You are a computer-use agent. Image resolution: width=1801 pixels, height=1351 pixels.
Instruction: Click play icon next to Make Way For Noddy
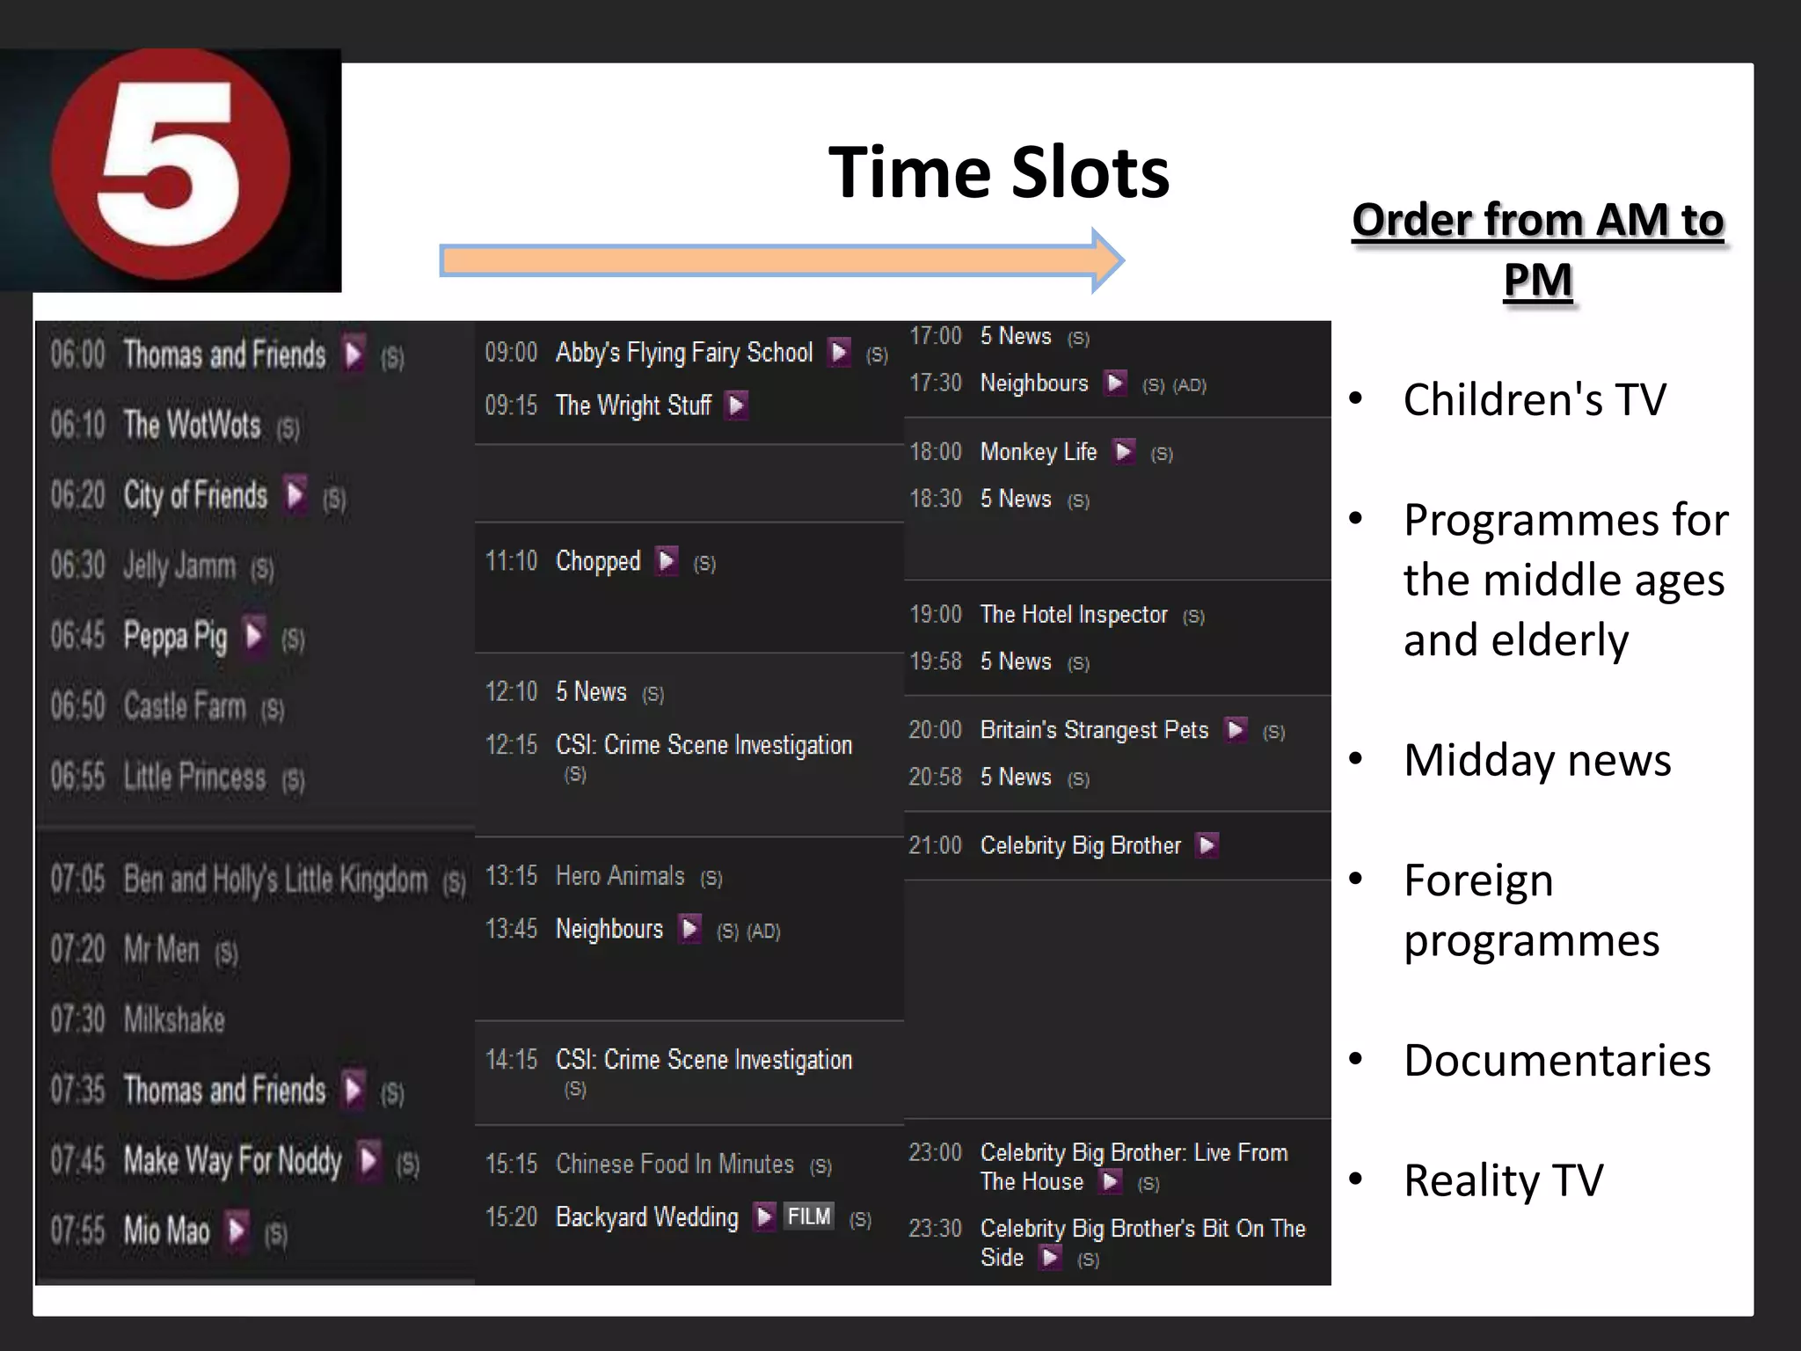tap(370, 1161)
